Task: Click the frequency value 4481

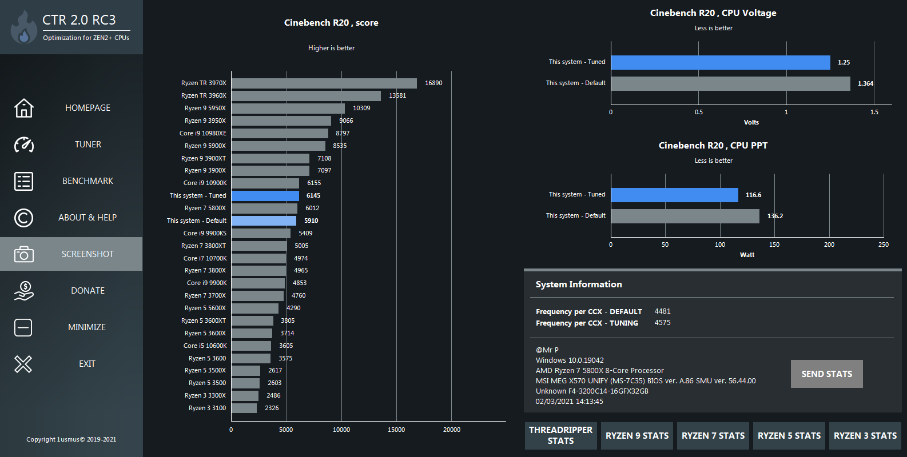Action: 662,311
